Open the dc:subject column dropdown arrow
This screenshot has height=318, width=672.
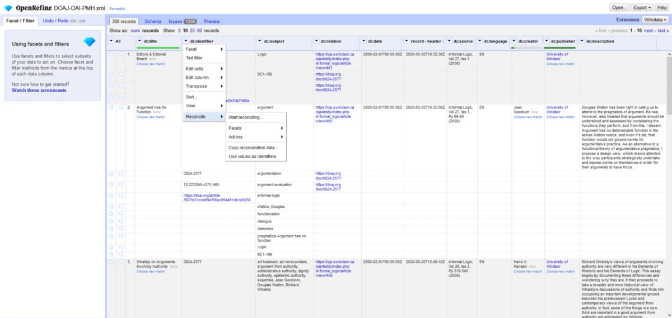click(259, 41)
